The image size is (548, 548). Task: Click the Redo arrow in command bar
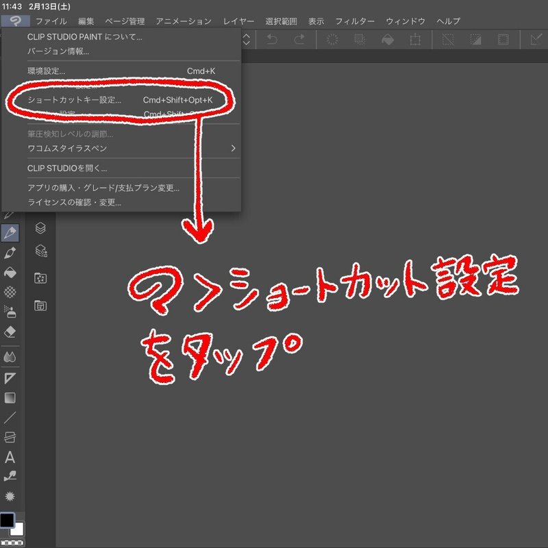point(299,39)
